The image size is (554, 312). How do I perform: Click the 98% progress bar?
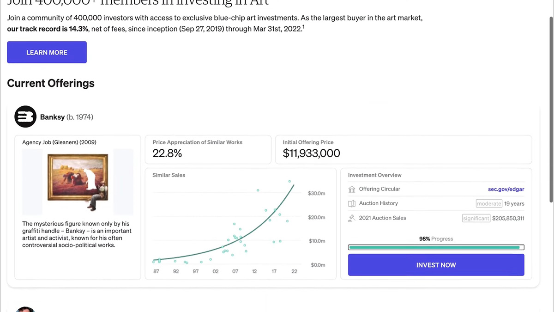pyautogui.click(x=436, y=247)
